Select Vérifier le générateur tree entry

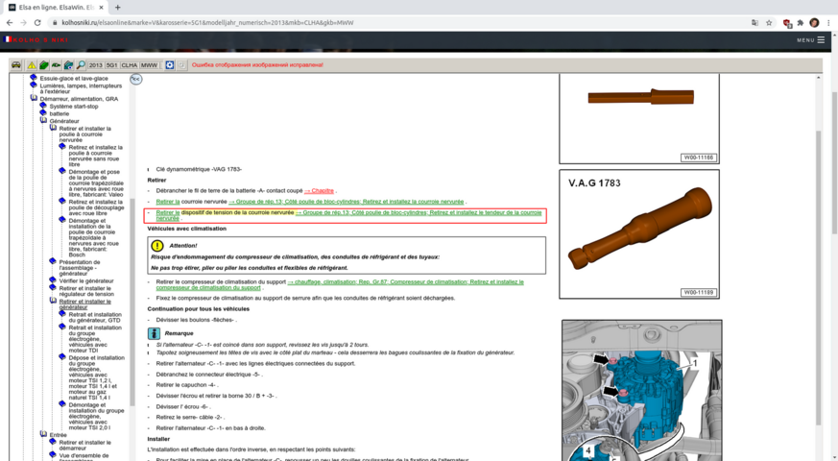click(86, 280)
